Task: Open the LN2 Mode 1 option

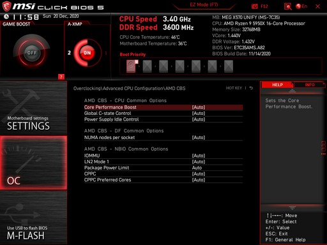Action: pyautogui.click(x=163, y=161)
